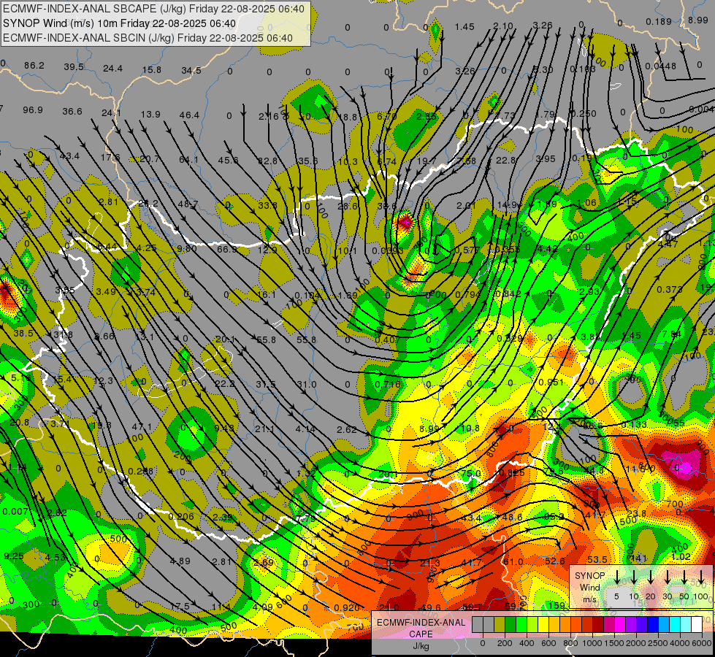The image size is (715, 657).
Task: Click the value 61.0 on the map
Action: coord(513,561)
